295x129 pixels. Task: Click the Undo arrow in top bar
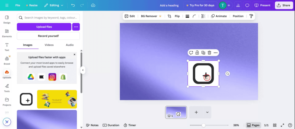click(73, 5)
